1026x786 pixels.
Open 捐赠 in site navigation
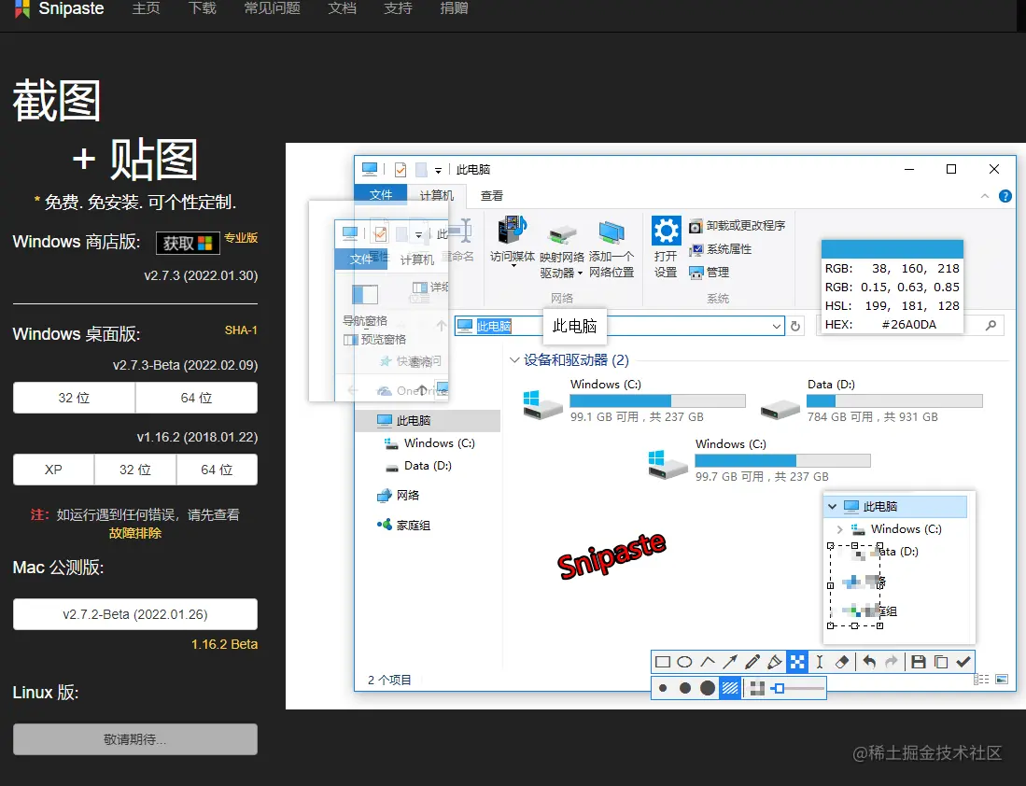(x=454, y=8)
